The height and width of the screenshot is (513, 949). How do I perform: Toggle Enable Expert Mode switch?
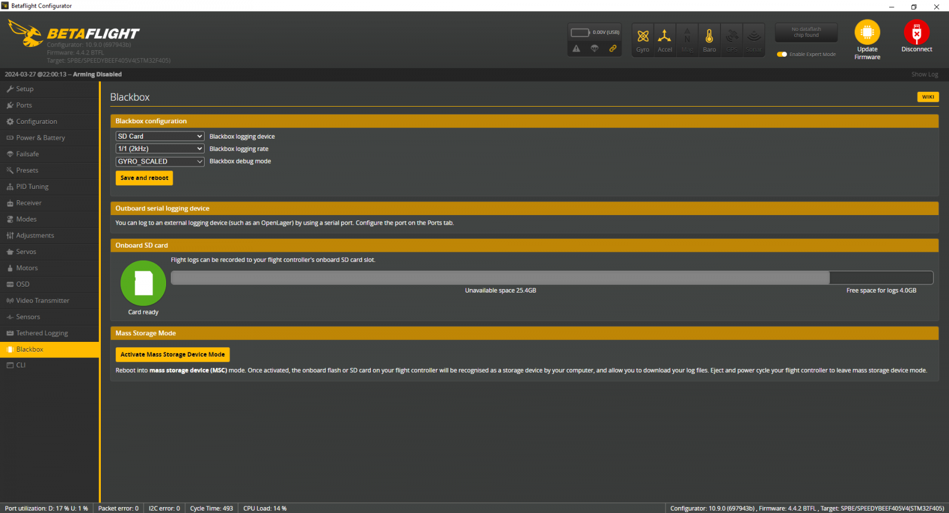pyautogui.click(x=782, y=54)
